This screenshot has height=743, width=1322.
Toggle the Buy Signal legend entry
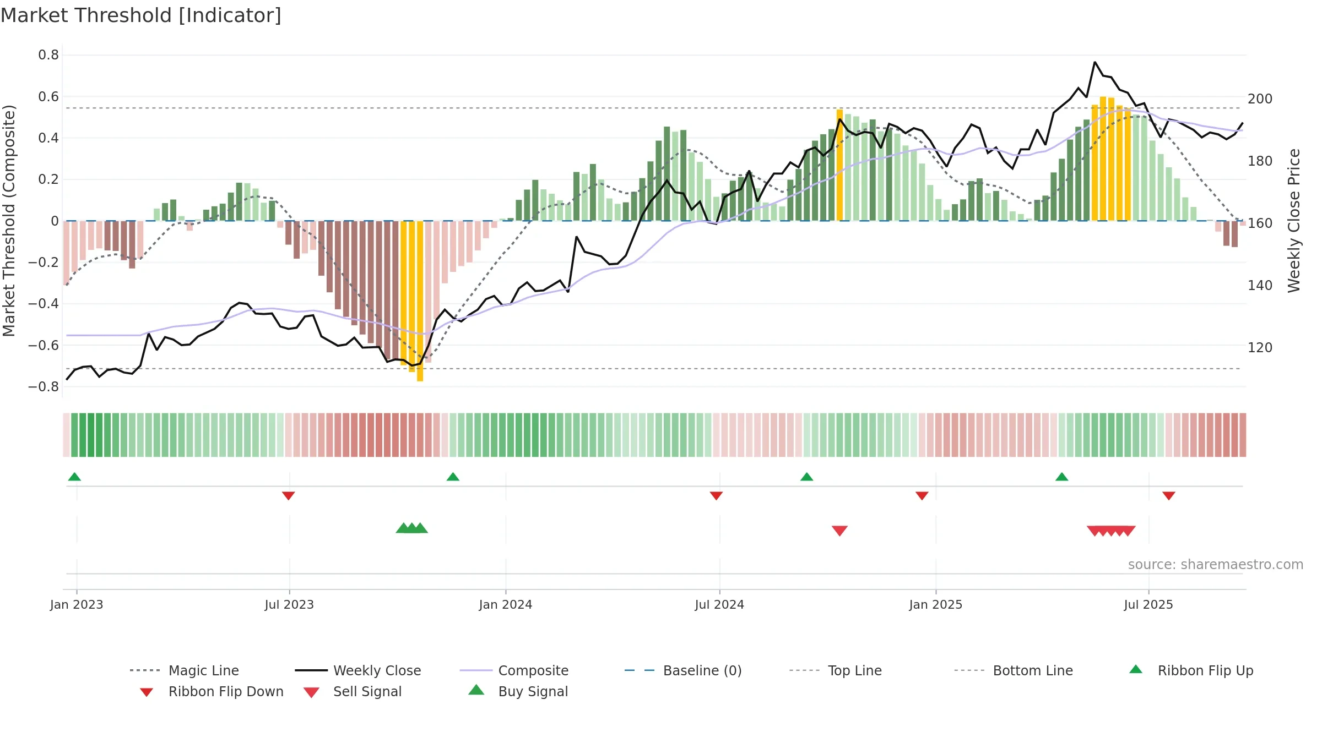(518, 691)
